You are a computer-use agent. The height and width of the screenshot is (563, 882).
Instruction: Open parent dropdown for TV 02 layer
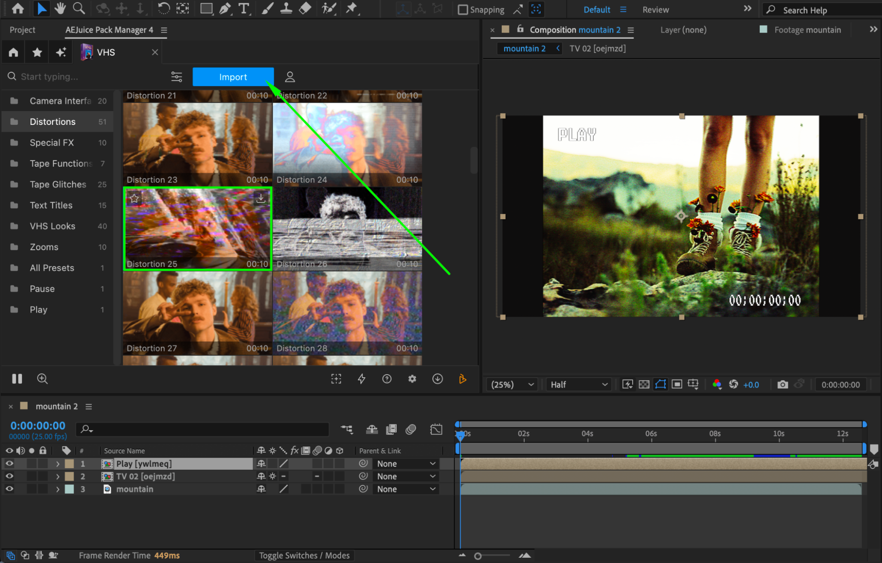tap(406, 477)
